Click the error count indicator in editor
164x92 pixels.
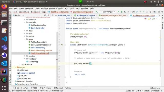click(x=146, y=19)
